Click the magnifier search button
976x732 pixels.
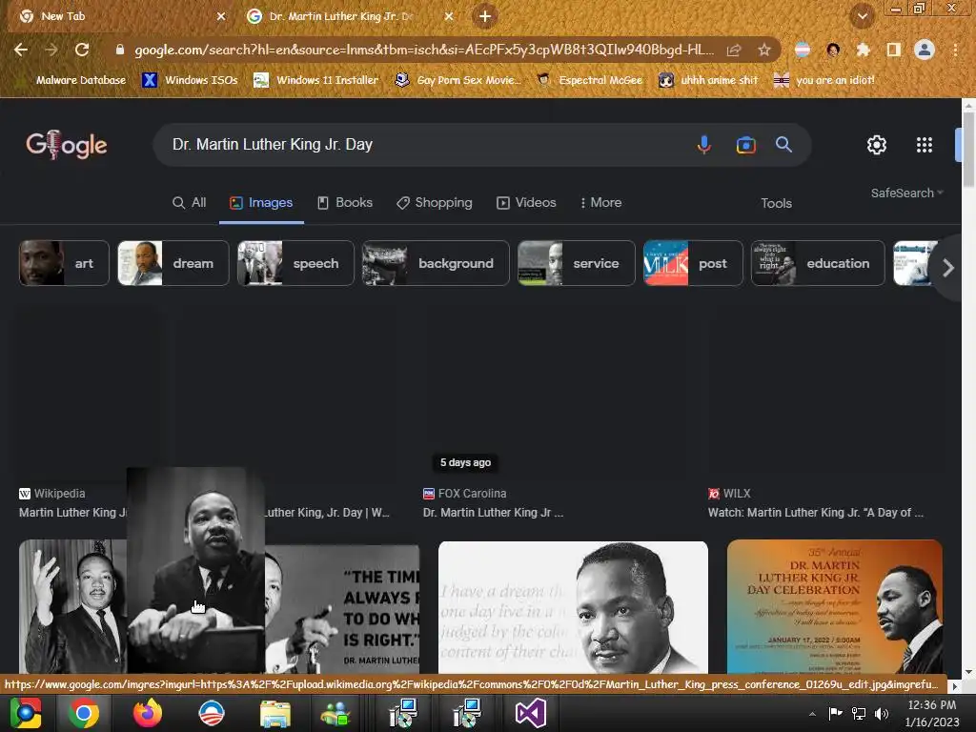pos(783,145)
